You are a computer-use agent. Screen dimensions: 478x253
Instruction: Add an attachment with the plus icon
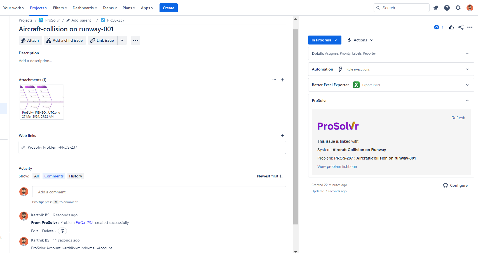click(283, 80)
